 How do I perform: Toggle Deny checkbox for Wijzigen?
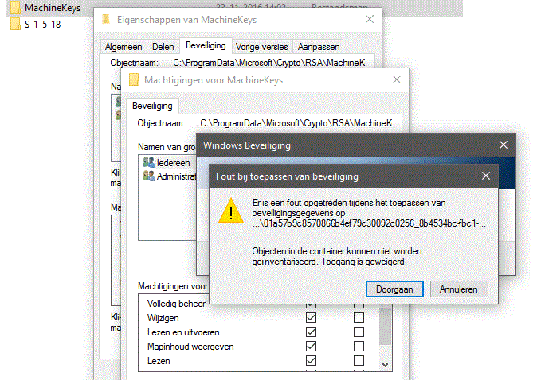point(359,317)
